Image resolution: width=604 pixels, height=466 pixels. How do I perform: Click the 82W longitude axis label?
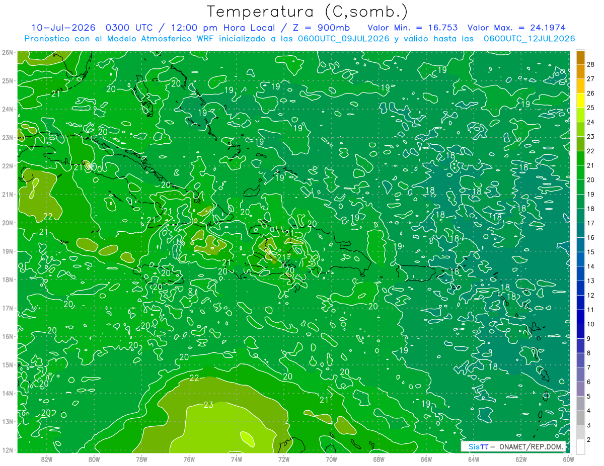tap(47, 459)
